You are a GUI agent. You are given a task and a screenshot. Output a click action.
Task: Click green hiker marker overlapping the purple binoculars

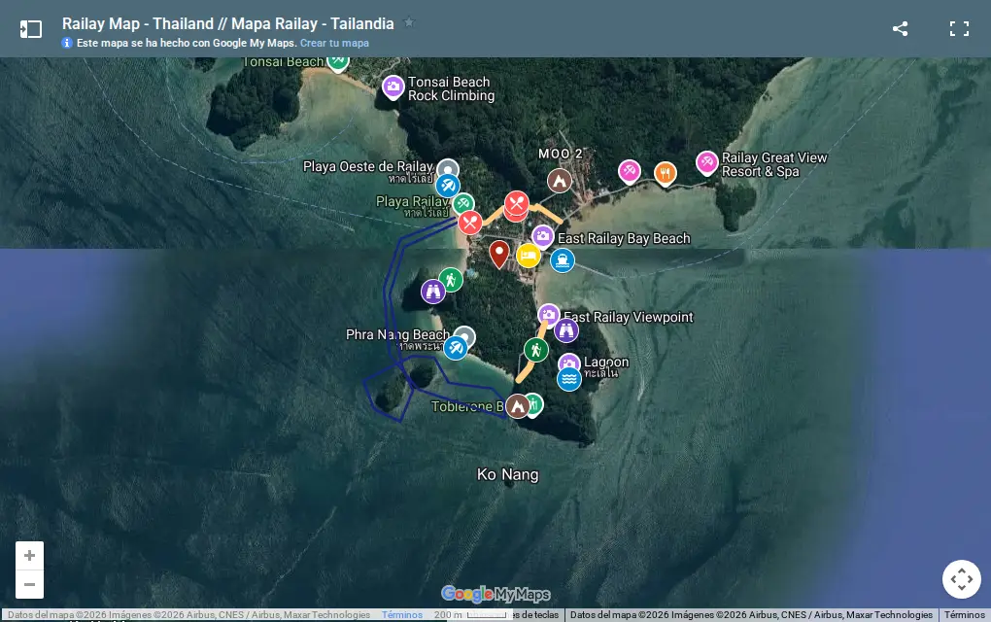(x=451, y=279)
